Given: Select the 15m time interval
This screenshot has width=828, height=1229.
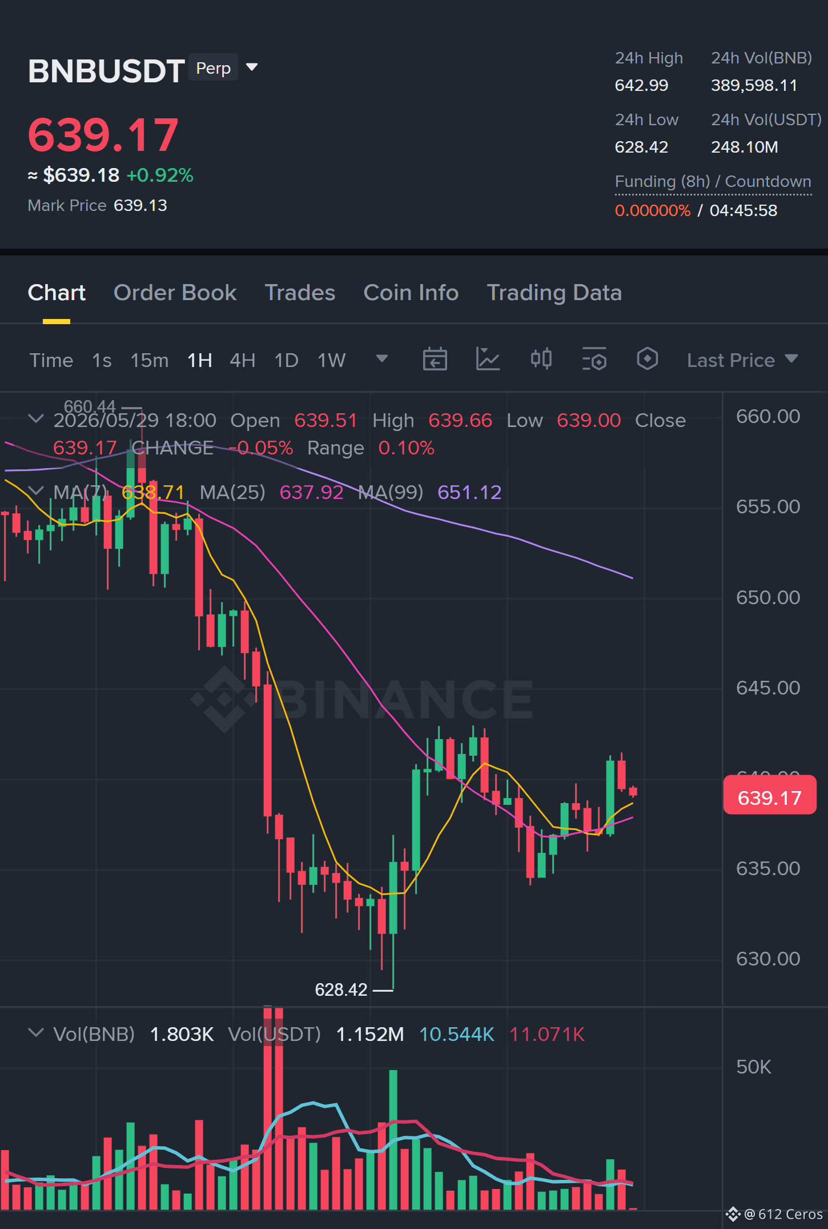Looking at the screenshot, I should pyautogui.click(x=150, y=360).
